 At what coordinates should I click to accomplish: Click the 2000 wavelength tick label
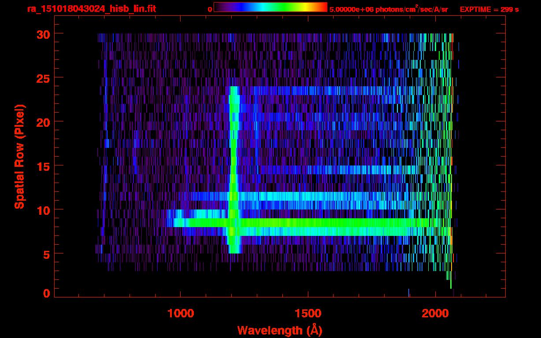click(x=435, y=313)
